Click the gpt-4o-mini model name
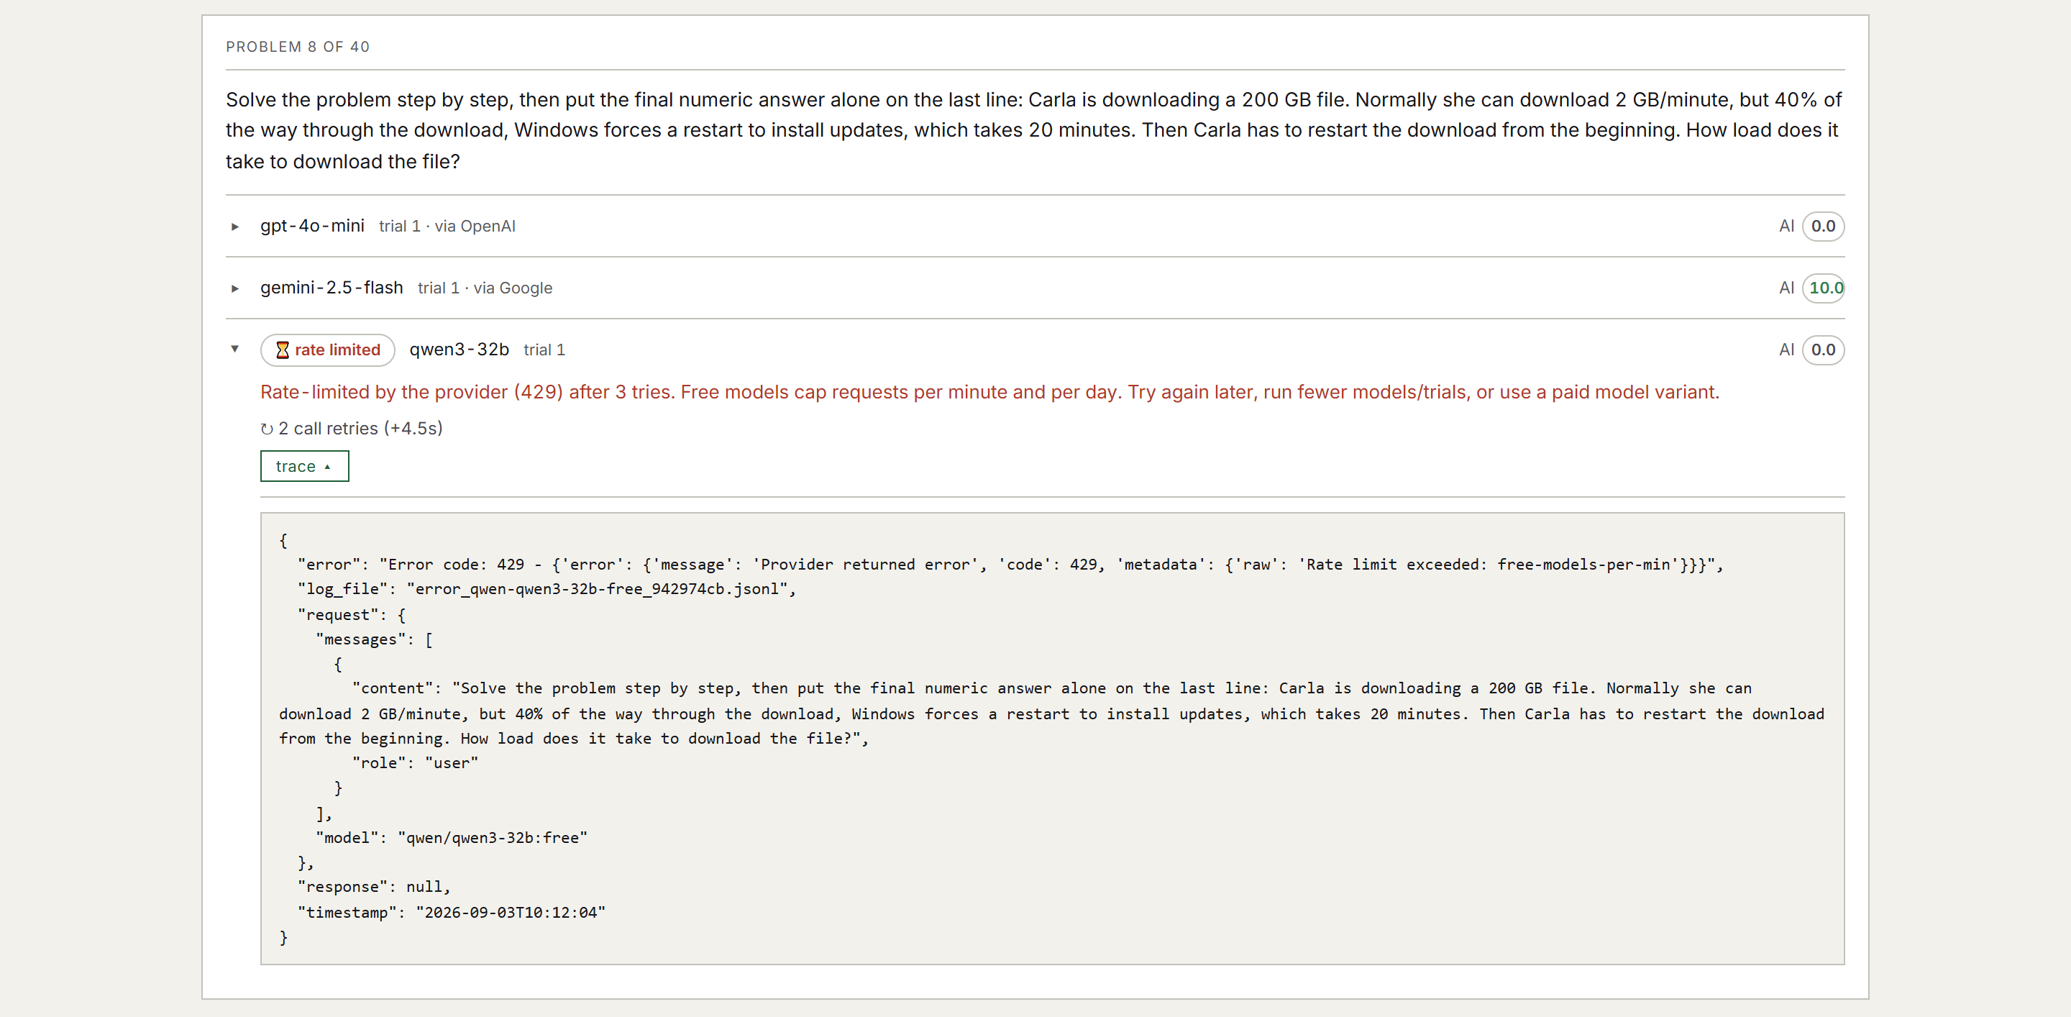 click(x=312, y=226)
